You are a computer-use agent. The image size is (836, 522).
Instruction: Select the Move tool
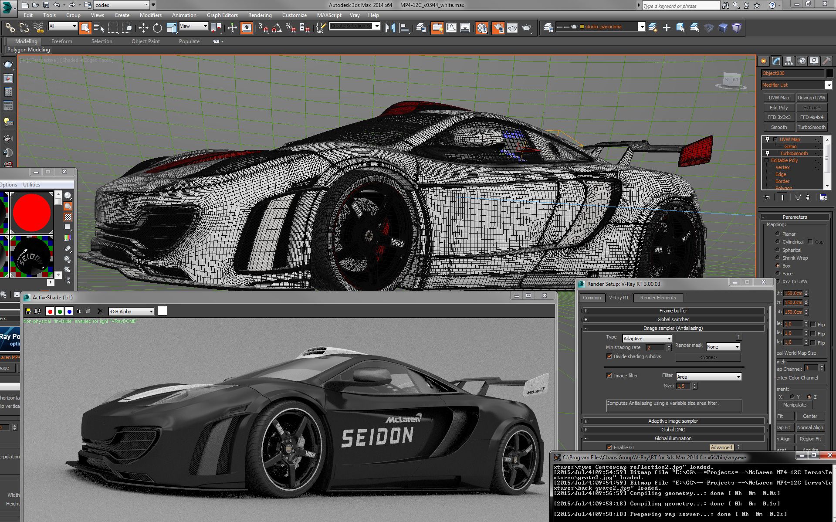coord(143,27)
